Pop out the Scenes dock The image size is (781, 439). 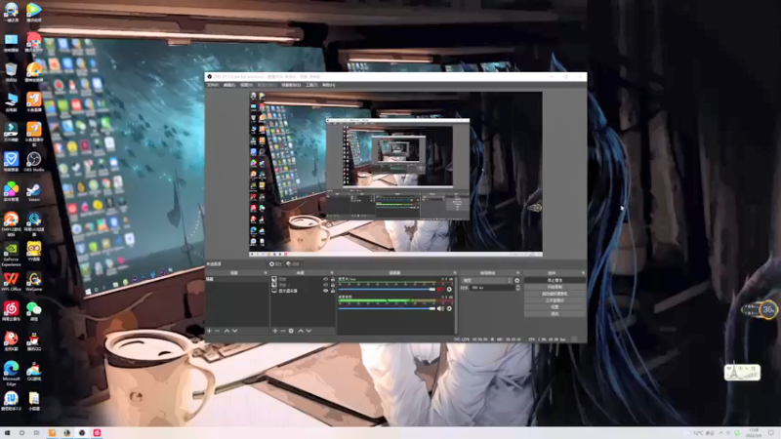pos(266,273)
